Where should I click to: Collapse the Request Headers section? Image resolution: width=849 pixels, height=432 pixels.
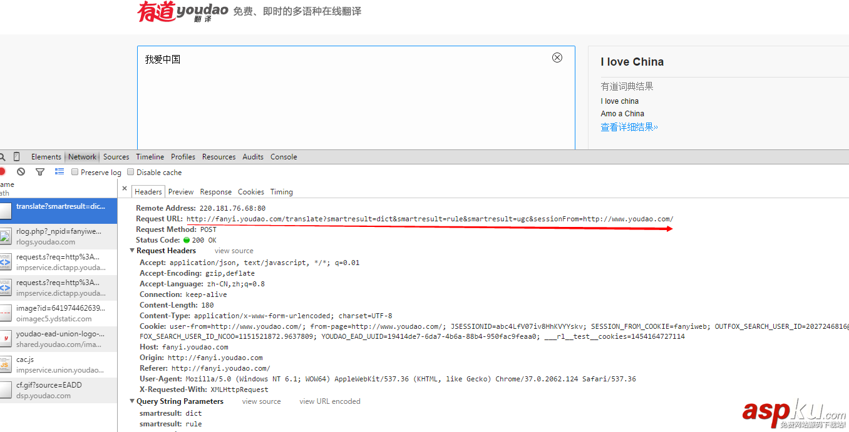(132, 250)
